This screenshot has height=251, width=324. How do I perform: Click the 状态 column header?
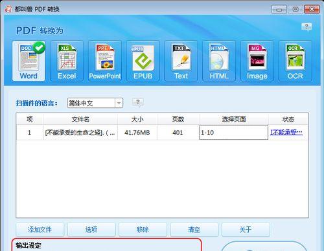(288, 119)
